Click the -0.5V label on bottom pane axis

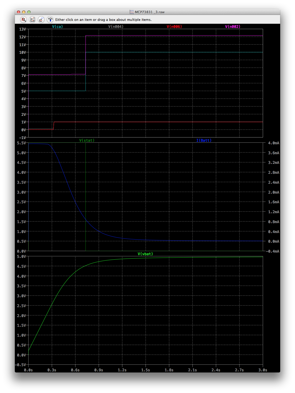20,365
